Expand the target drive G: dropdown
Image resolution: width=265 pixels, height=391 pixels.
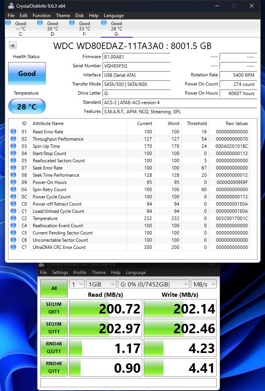coord(154,284)
